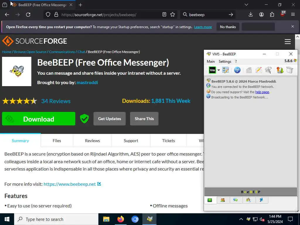Expand the list all tabs chevron
This screenshot has height=225, width=300.
coord(246,5)
